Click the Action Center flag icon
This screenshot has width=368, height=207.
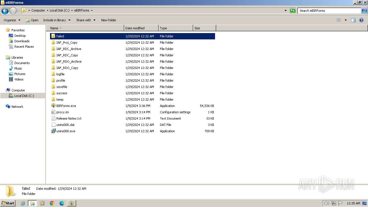[341, 203]
